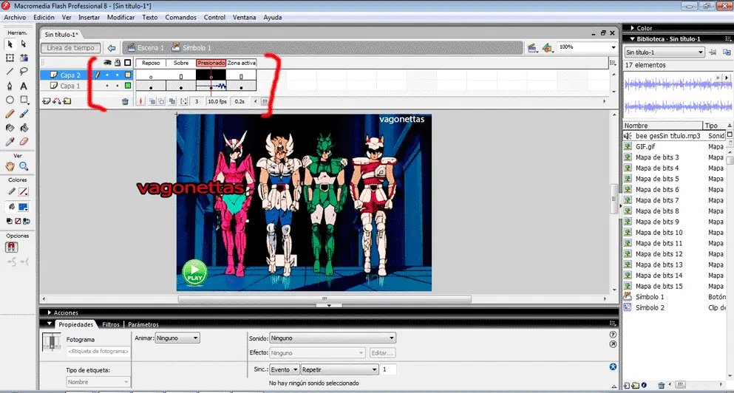Click the Center Frame timeline button
The width and height of the screenshot is (734, 393).
point(141,101)
